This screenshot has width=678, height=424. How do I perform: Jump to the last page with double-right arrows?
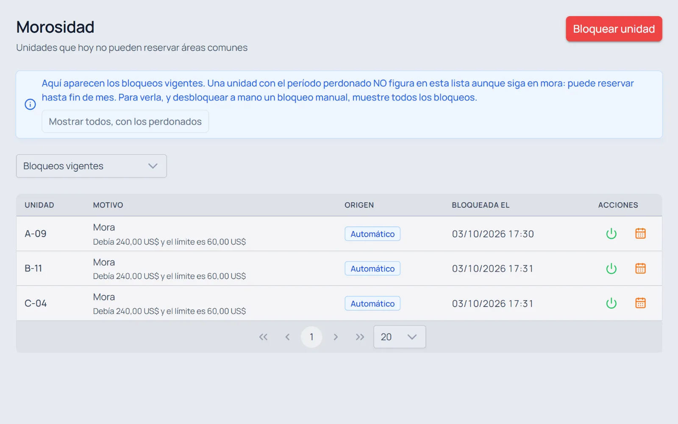[360, 337]
